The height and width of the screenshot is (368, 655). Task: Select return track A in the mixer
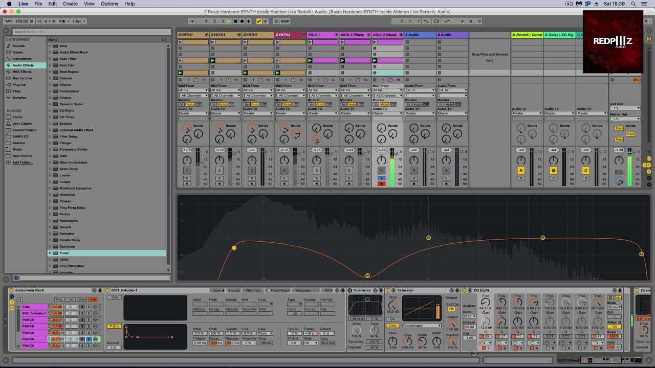click(521, 171)
